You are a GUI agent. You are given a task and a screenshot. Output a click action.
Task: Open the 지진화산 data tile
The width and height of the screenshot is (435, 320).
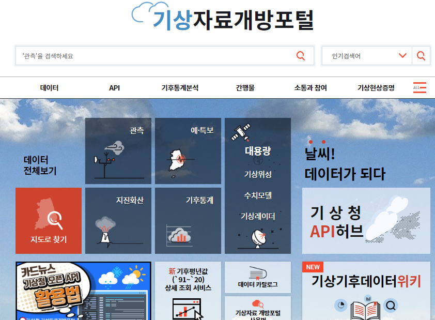tap(118, 221)
